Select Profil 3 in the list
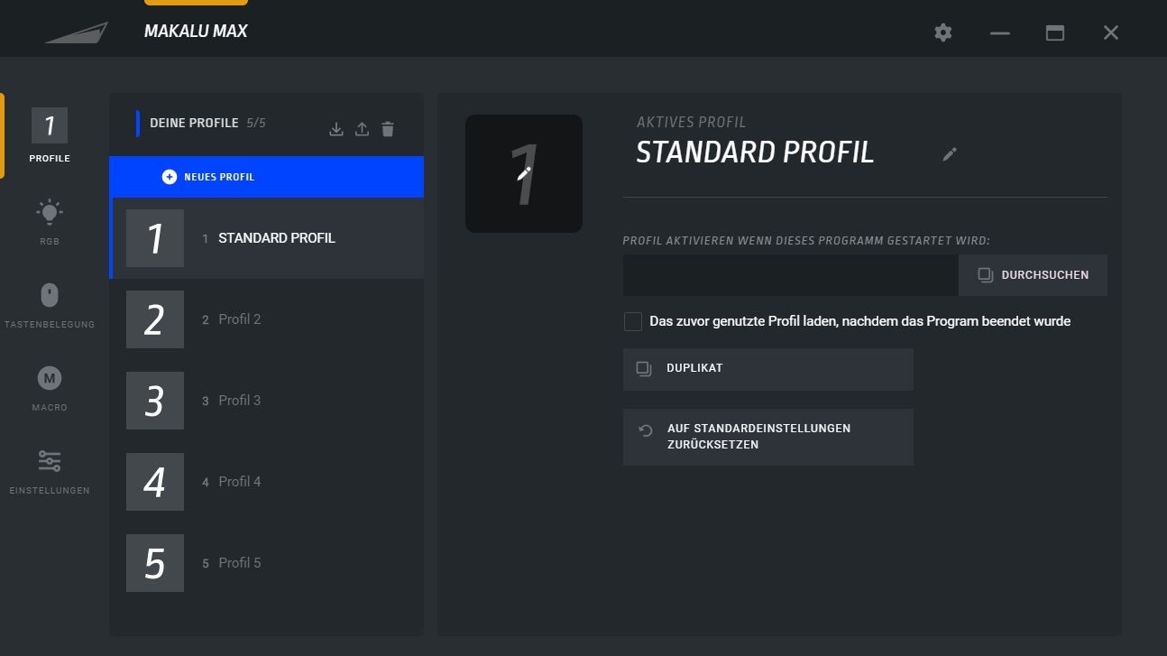The height and width of the screenshot is (656, 1167). pyautogui.click(x=266, y=401)
